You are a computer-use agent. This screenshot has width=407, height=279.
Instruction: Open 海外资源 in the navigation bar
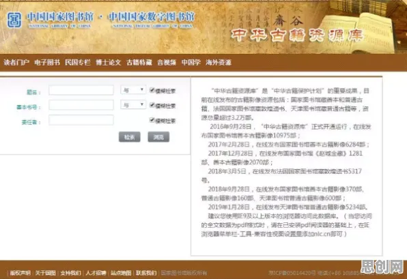coord(219,63)
